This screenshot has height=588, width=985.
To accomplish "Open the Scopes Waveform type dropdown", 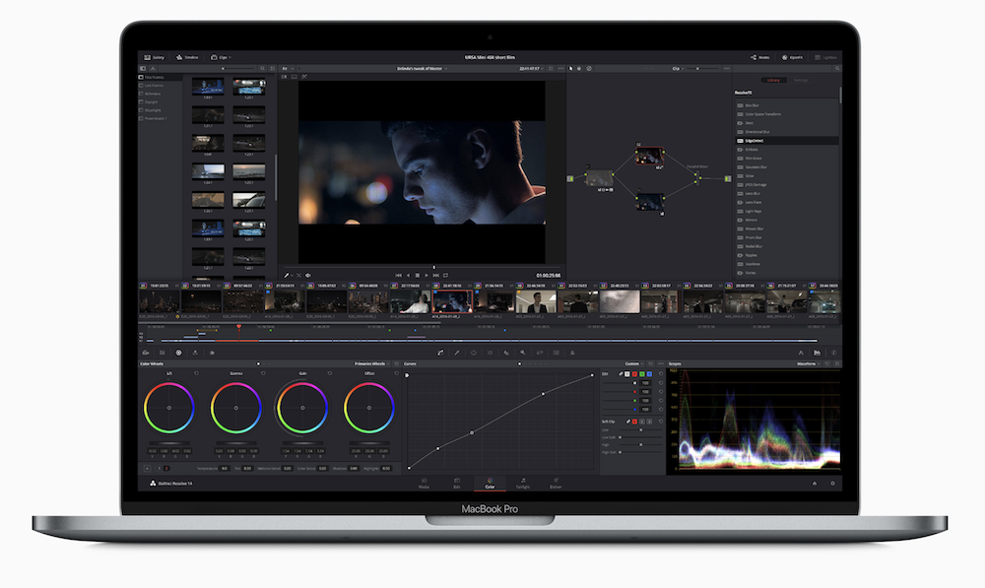I will click(809, 363).
